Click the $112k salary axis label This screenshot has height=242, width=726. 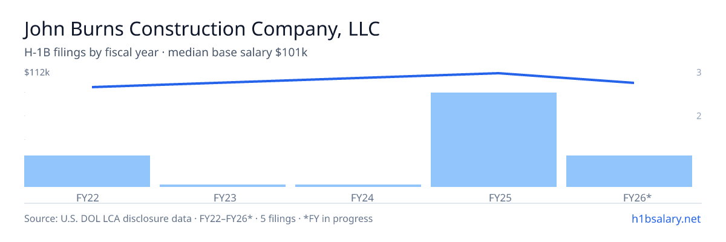pos(37,73)
